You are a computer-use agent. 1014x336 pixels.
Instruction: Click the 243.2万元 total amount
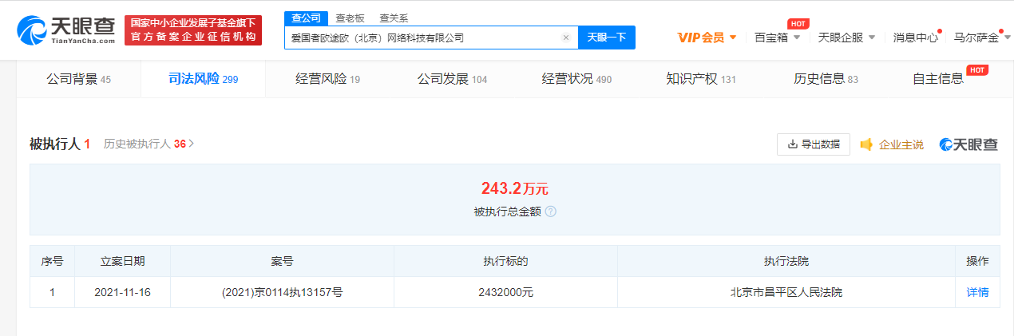[514, 189]
